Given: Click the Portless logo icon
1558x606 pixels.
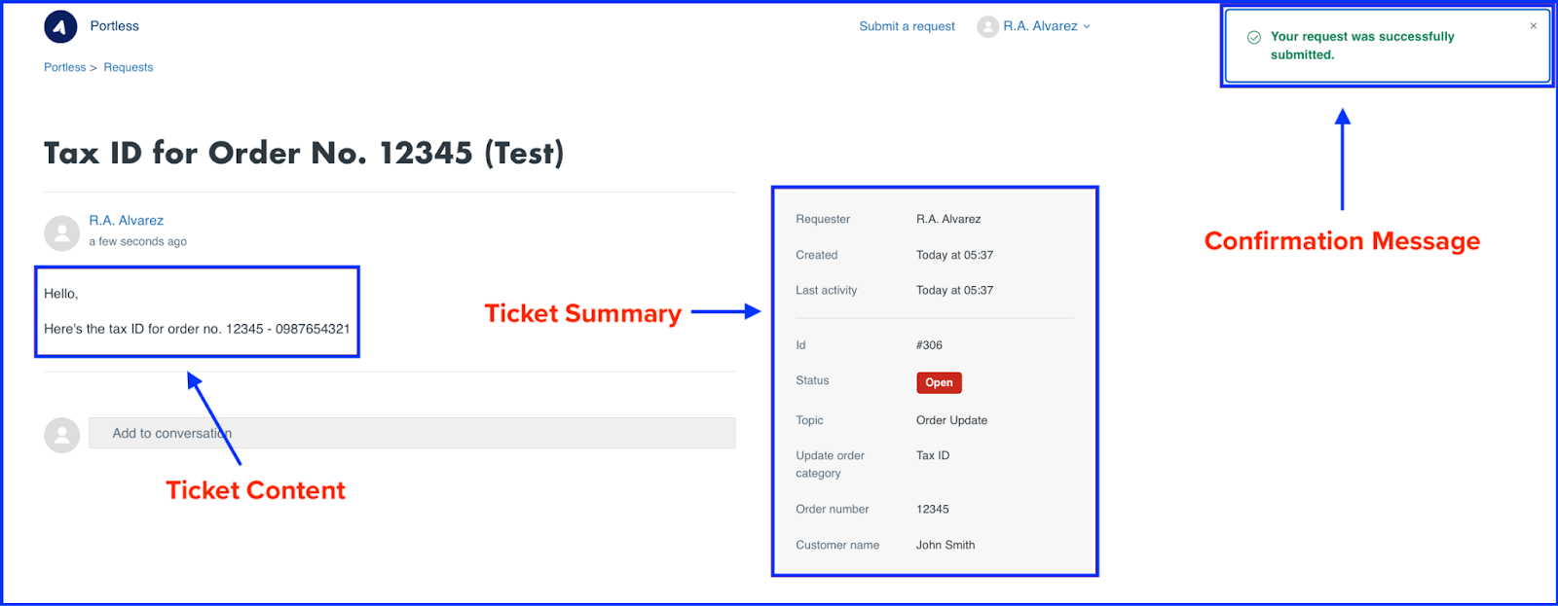Looking at the screenshot, I should tap(60, 27).
